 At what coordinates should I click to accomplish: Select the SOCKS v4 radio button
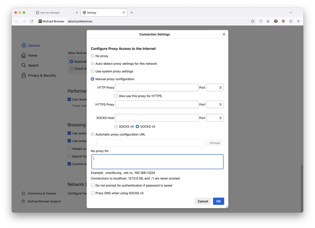(x=116, y=126)
